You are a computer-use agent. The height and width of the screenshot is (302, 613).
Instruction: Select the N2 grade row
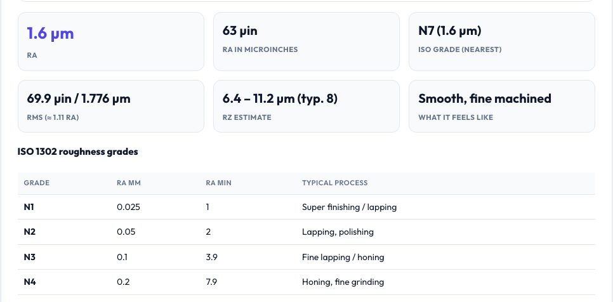click(x=306, y=232)
